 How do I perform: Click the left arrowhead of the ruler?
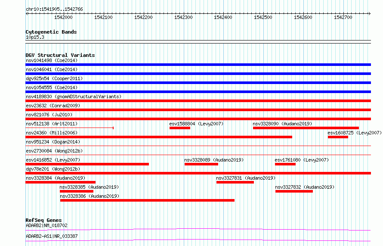coord(27,14)
